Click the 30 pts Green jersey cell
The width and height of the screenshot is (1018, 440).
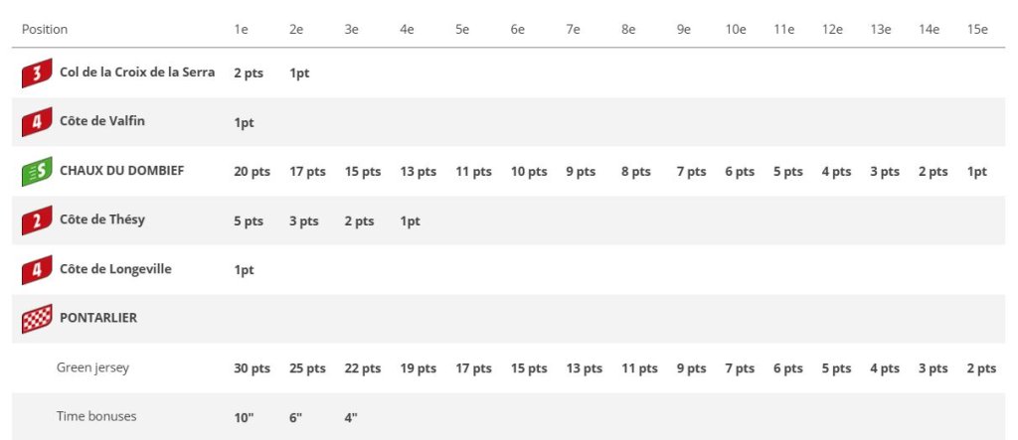(x=253, y=368)
